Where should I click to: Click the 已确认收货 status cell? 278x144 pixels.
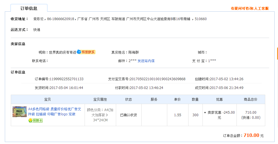coord(129,115)
